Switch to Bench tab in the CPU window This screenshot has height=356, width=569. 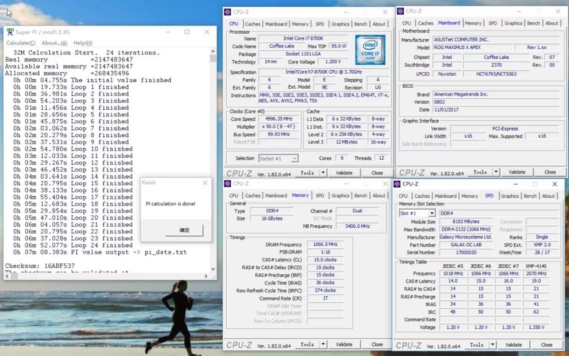click(x=361, y=24)
